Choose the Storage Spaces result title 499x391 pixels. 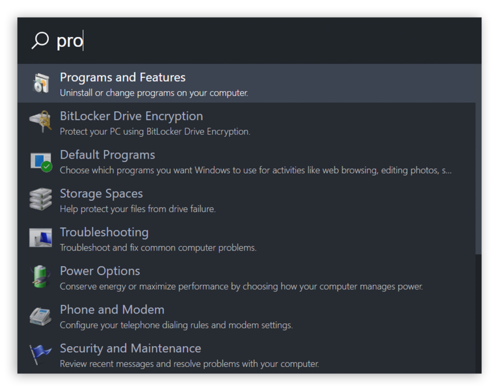pyautogui.click(x=101, y=194)
